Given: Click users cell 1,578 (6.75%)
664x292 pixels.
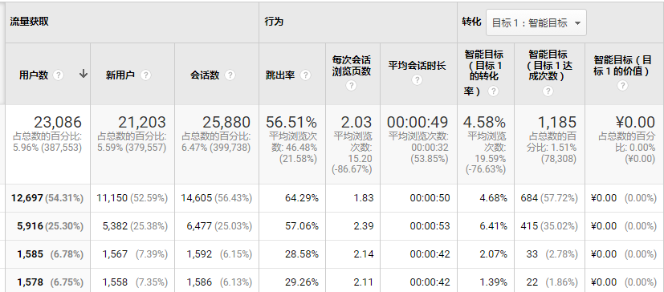Looking at the screenshot, I should tap(51, 282).
